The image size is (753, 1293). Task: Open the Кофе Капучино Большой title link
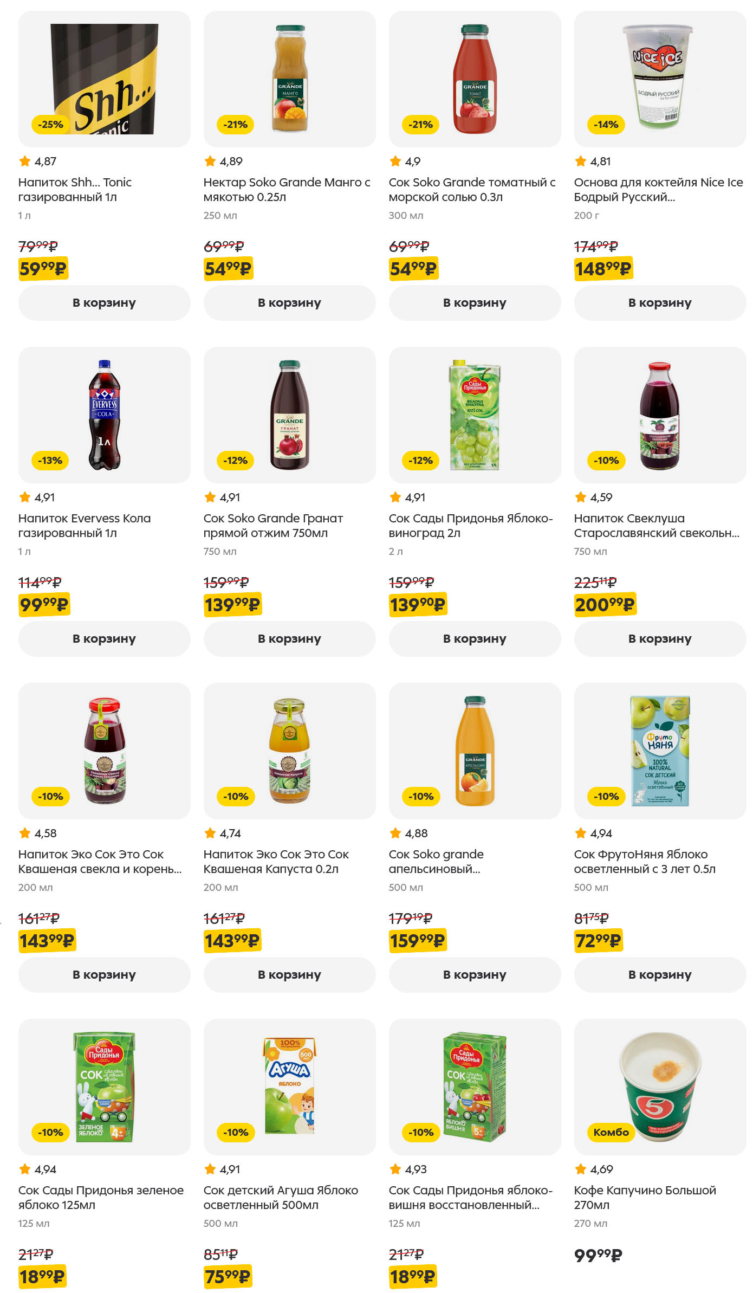645,1198
